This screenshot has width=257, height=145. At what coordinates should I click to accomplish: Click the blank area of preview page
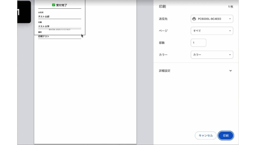[x=85, y=88]
